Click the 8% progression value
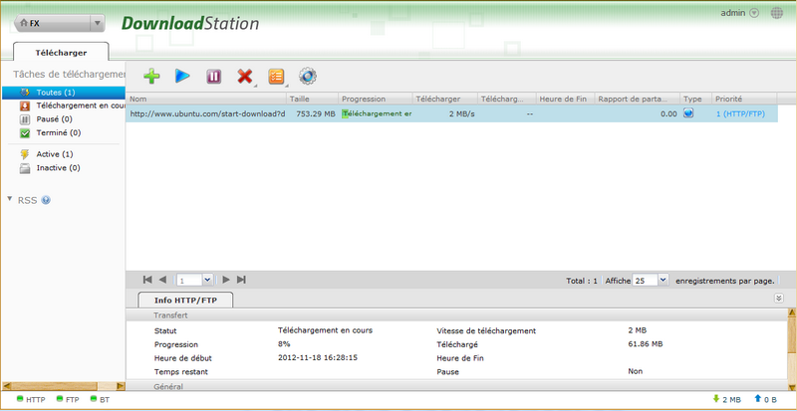797x411 pixels. [x=284, y=344]
